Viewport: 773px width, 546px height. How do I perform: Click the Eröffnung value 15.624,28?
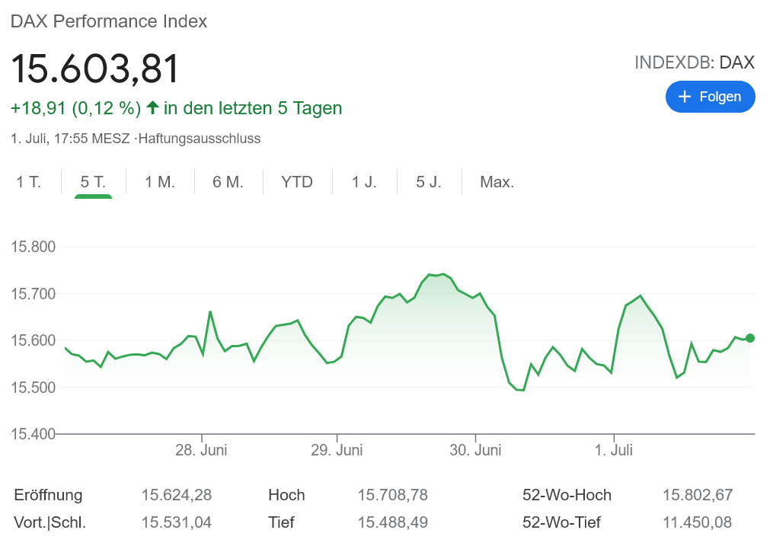(176, 495)
